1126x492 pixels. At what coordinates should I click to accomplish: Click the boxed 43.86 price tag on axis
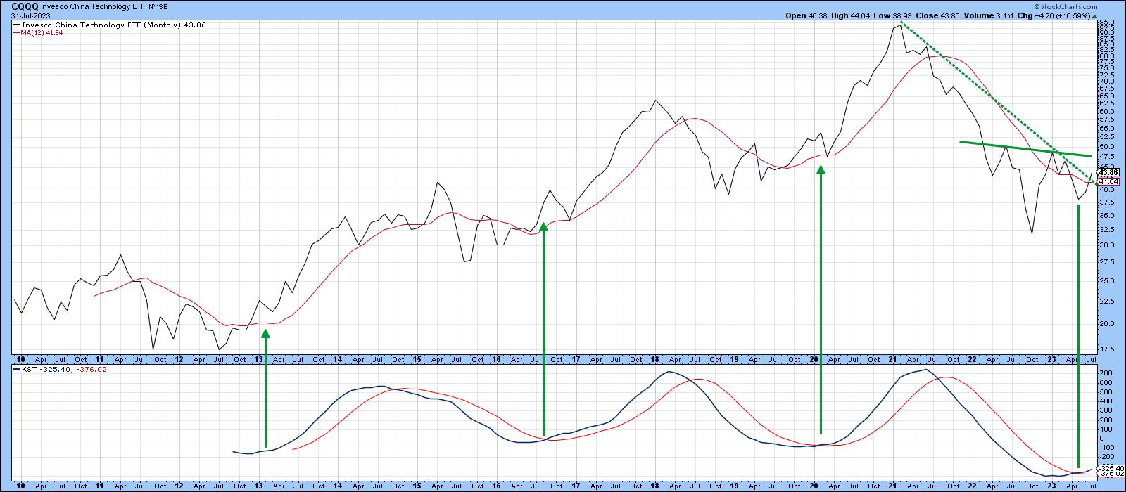pyautogui.click(x=1108, y=172)
